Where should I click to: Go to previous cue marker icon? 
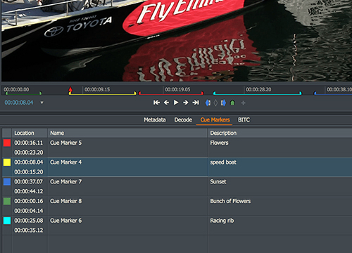click(208, 103)
